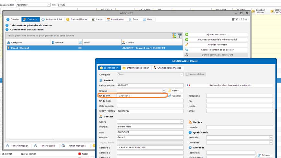Expand the Groupe combo box

(x=164, y=91)
